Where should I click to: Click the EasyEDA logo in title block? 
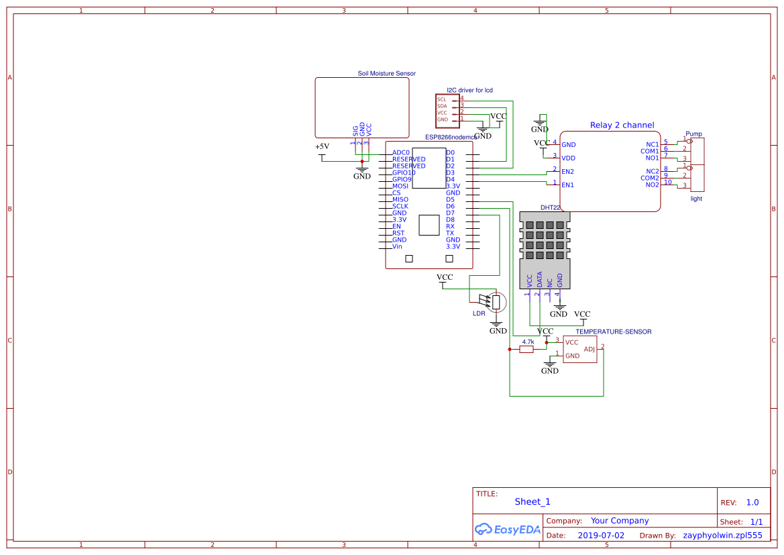(x=508, y=529)
